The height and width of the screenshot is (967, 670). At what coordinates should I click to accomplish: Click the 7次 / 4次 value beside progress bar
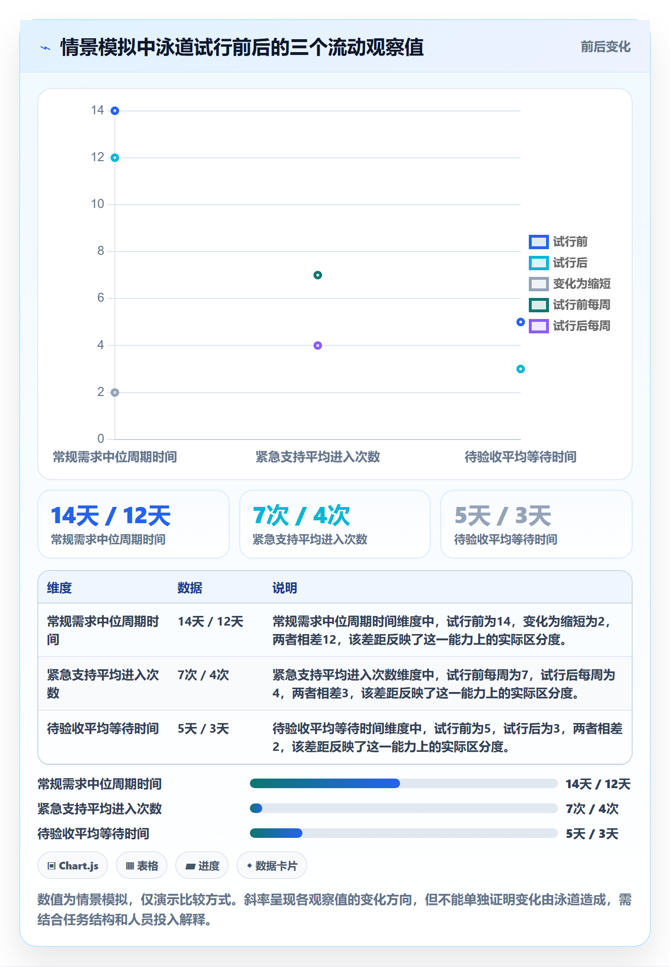pos(592,809)
